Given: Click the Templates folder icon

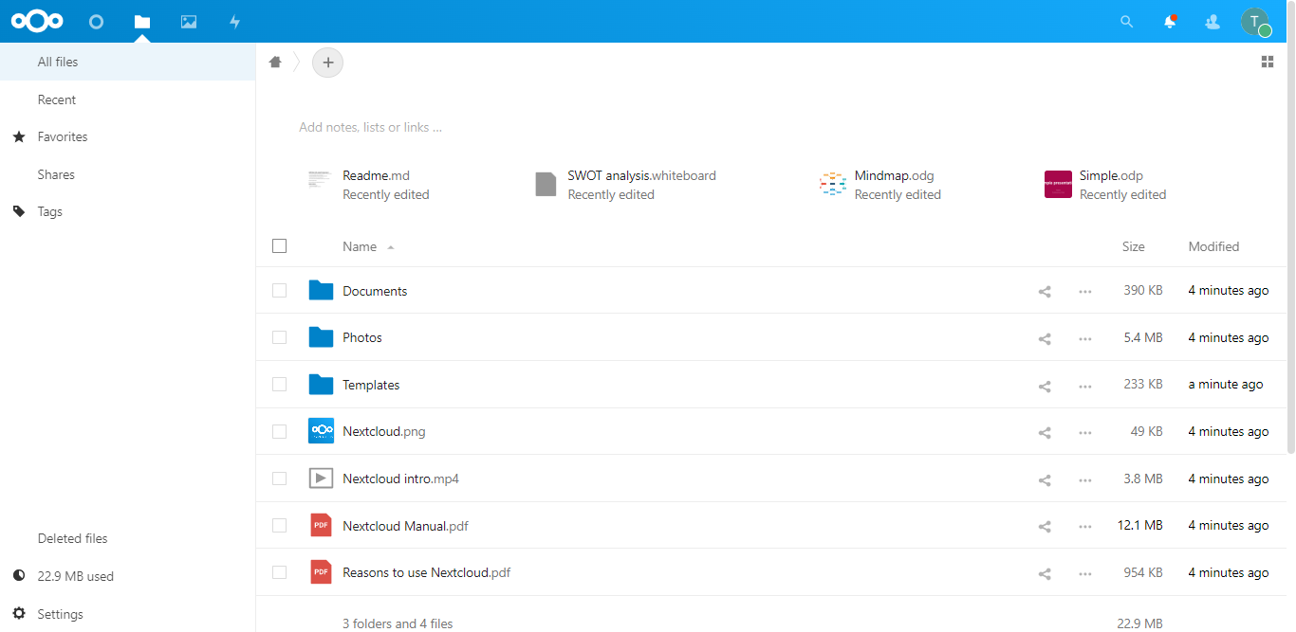Looking at the screenshot, I should tap(322, 384).
